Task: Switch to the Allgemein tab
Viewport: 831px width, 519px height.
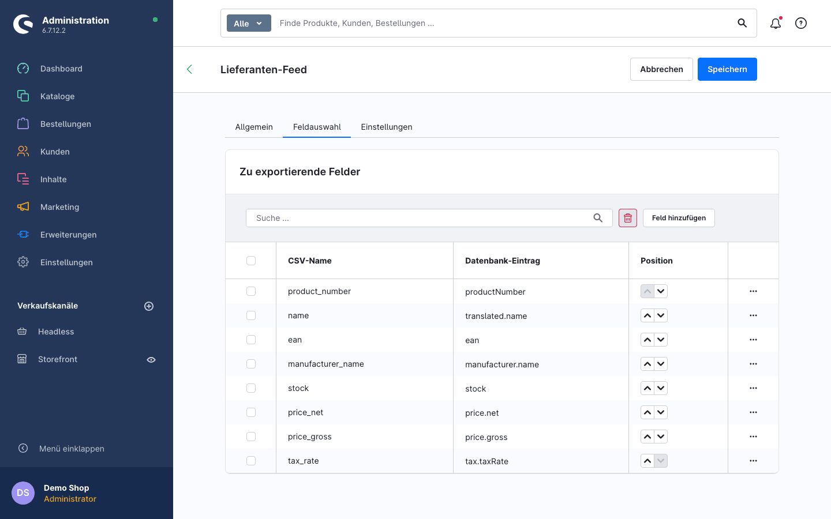Action: [254, 127]
